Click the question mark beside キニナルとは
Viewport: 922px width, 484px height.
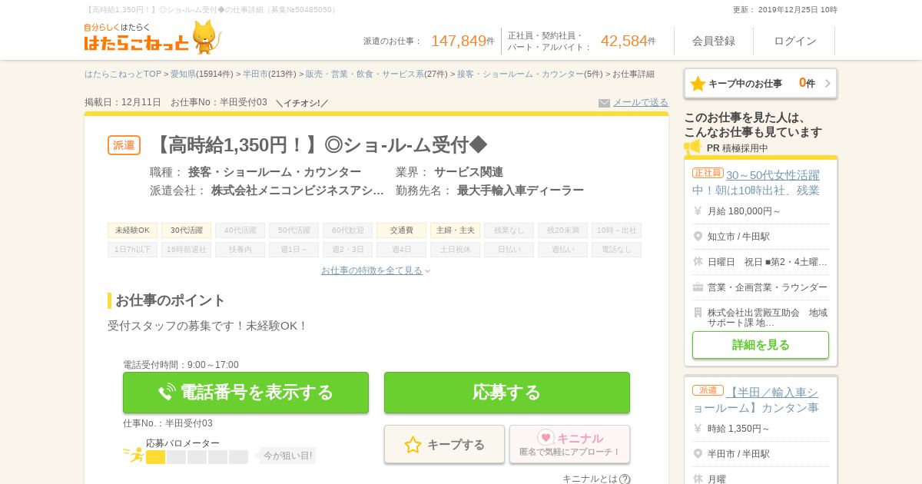625,479
